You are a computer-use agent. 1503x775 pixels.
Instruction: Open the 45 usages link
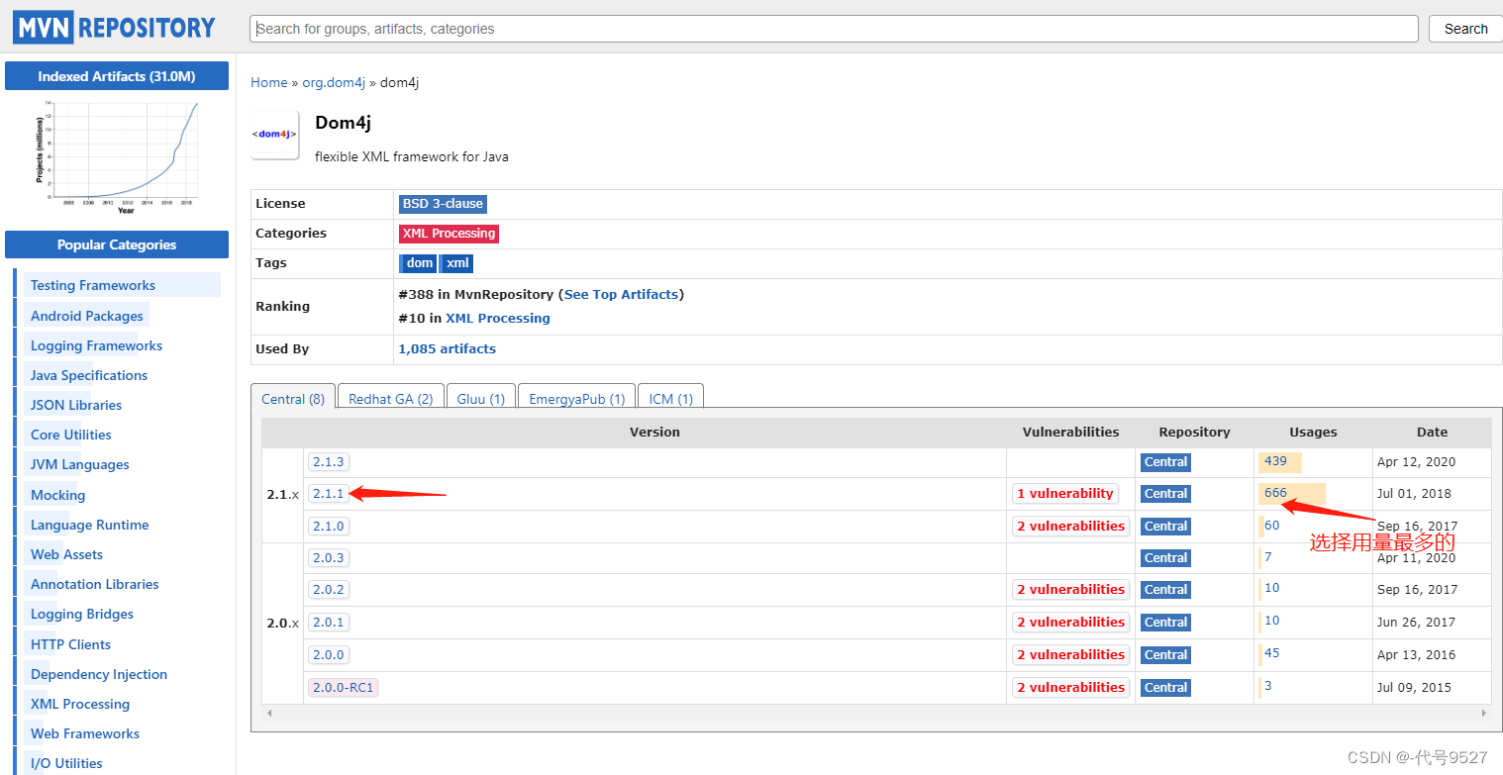click(1271, 653)
